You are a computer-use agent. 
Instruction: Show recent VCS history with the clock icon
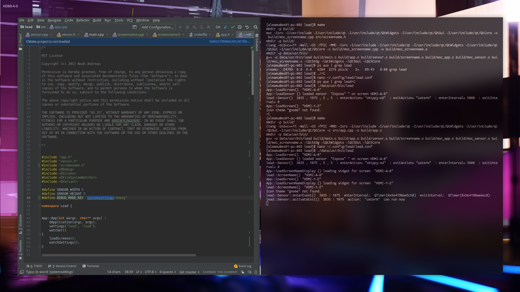pyautogui.click(x=239, y=27)
